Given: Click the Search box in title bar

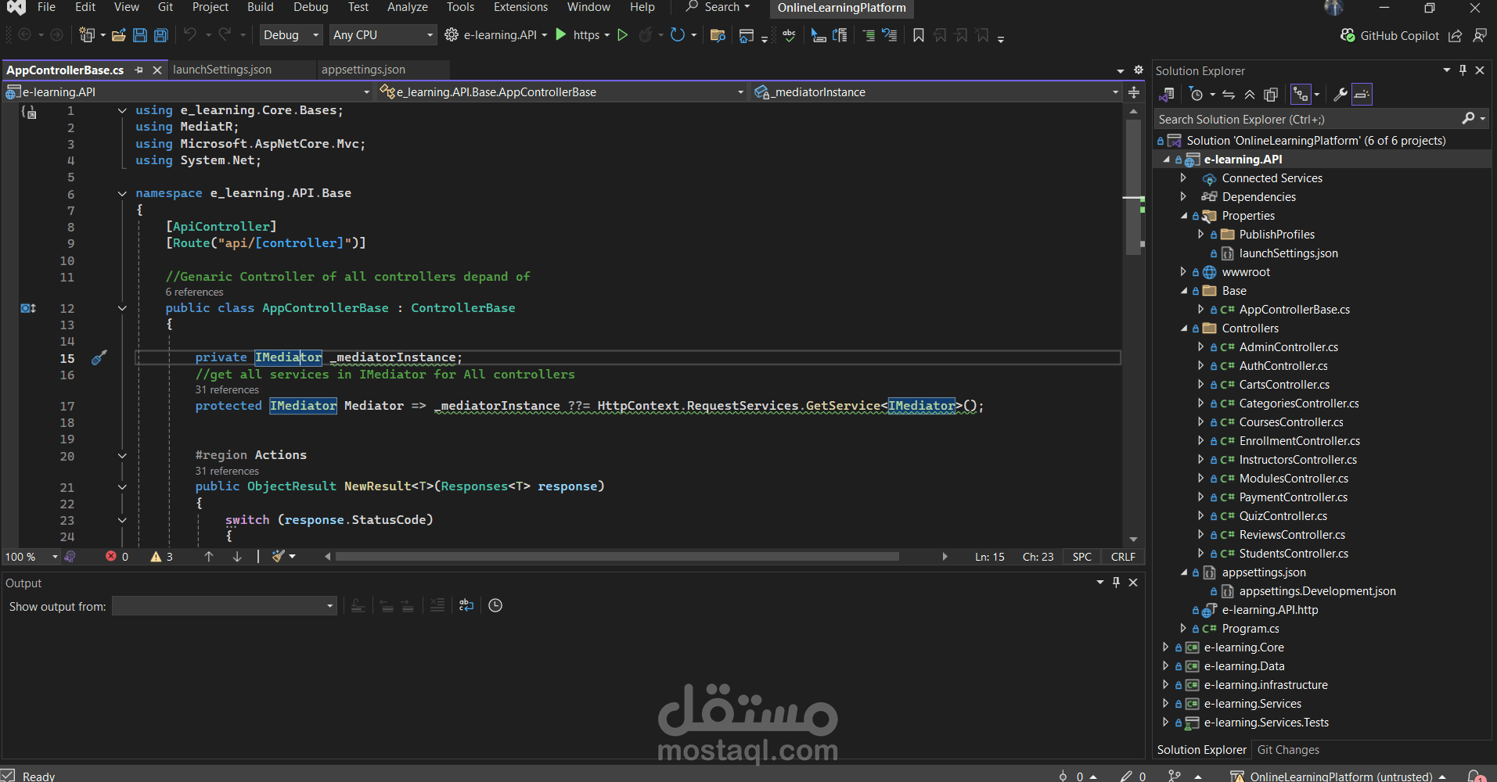Looking at the screenshot, I should tap(718, 7).
